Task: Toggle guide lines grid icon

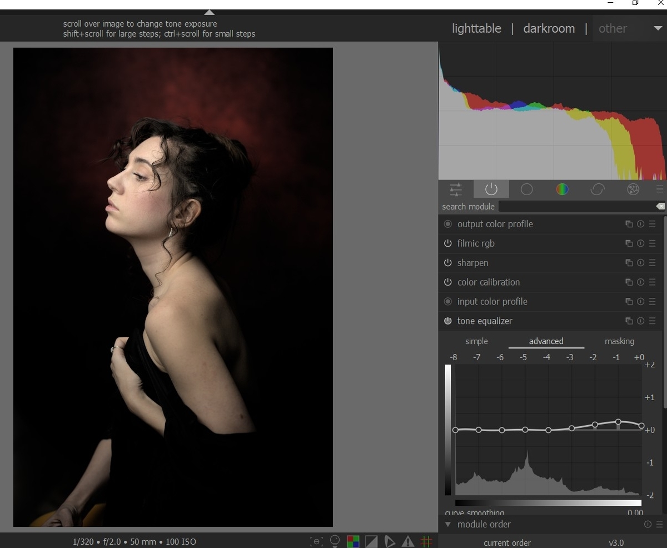Action: tap(426, 541)
